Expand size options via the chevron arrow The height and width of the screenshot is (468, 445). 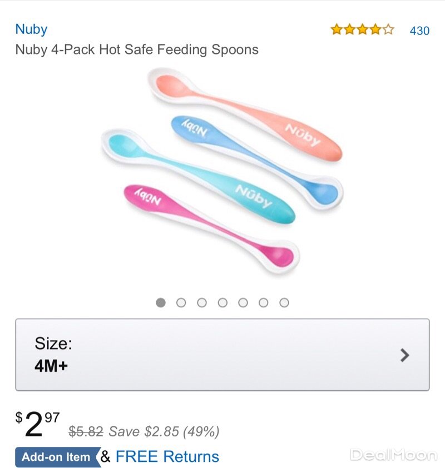[x=404, y=355]
